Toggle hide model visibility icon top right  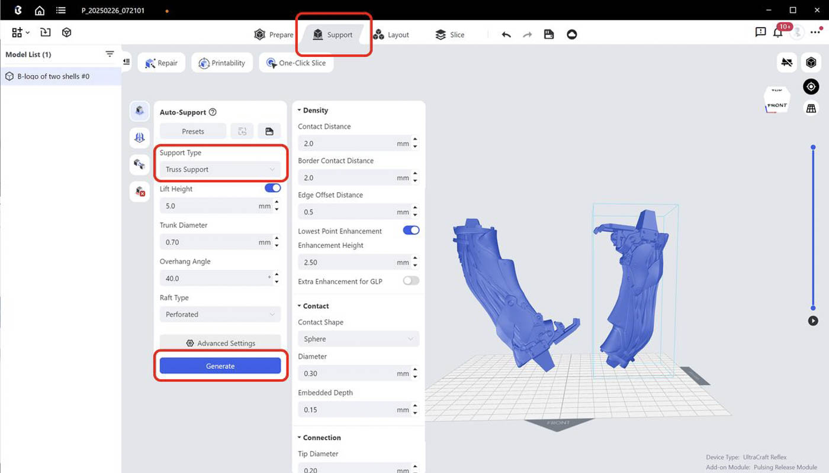[x=787, y=62]
